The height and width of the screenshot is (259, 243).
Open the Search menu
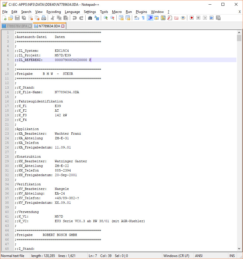26,12
